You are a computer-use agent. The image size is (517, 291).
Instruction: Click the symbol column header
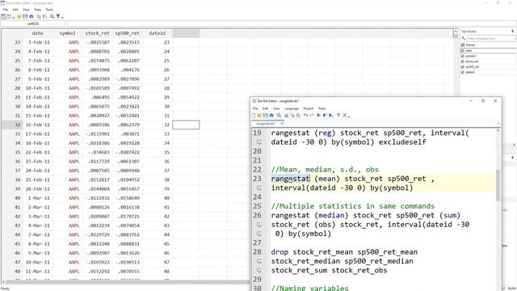68,33
